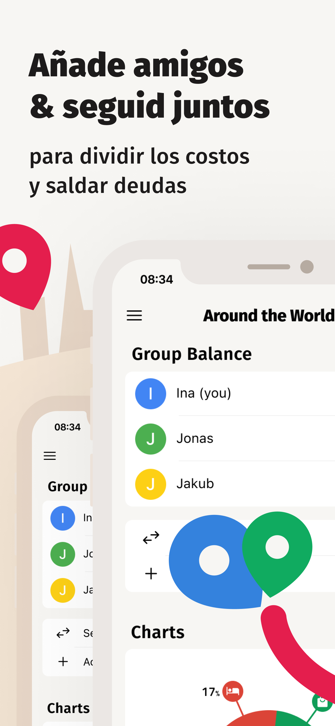Open hamburger menu in the back phone
The height and width of the screenshot is (726, 335).
[x=50, y=456]
